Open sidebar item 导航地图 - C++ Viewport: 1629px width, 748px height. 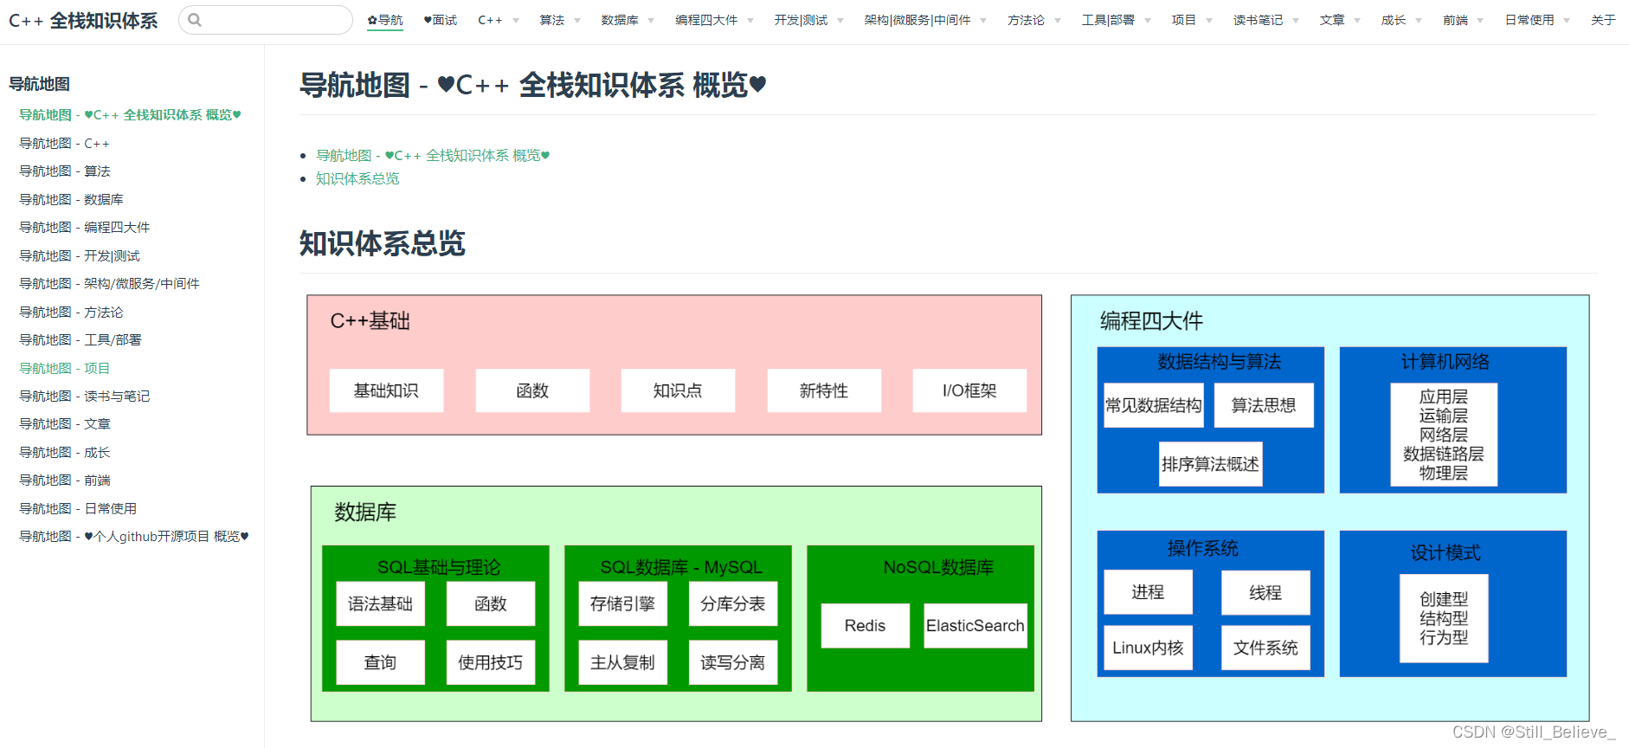click(x=64, y=143)
